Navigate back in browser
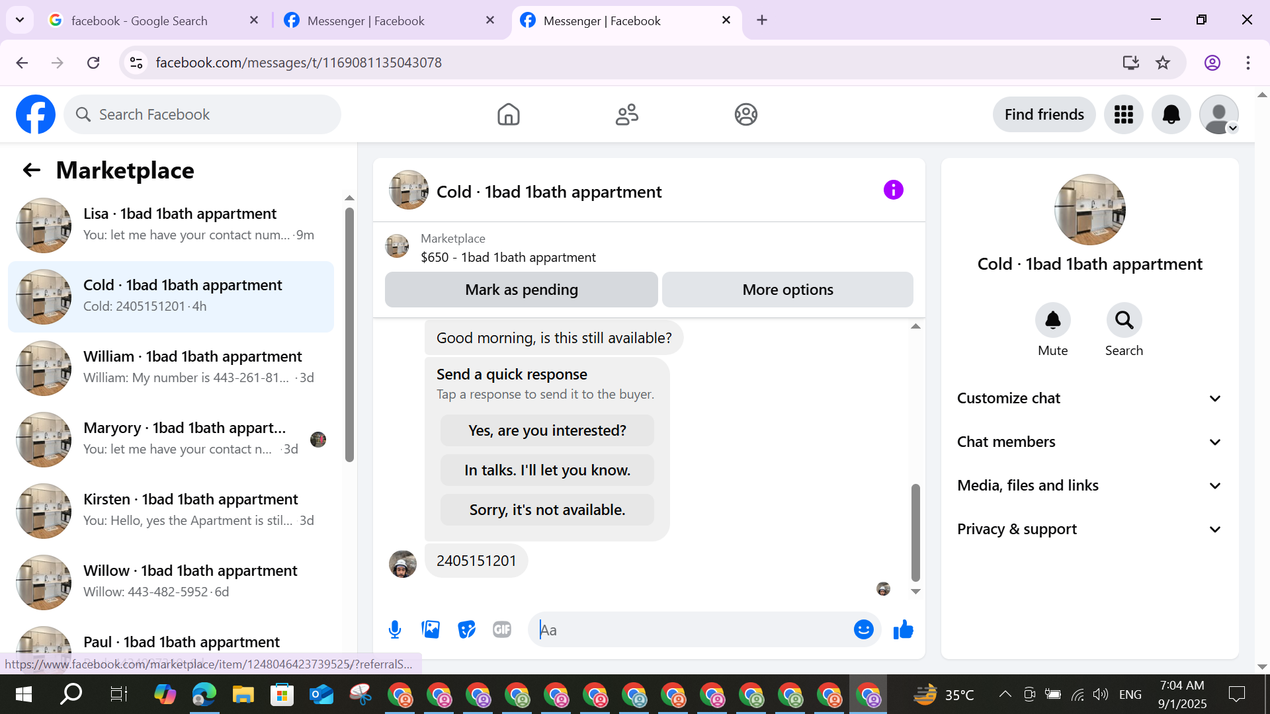Viewport: 1270px width, 714px height. [x=22, y=63]
